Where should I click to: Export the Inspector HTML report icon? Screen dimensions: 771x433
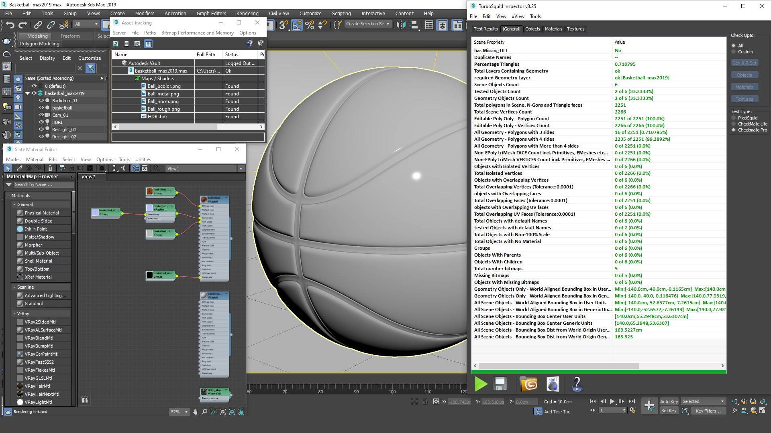[x=553, y=384]
